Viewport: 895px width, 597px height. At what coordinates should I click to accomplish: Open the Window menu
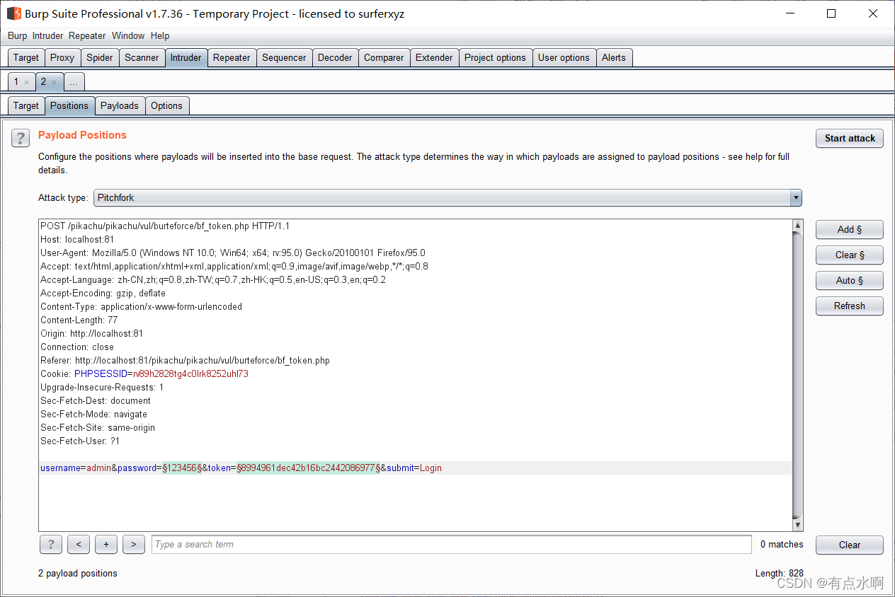127,35
